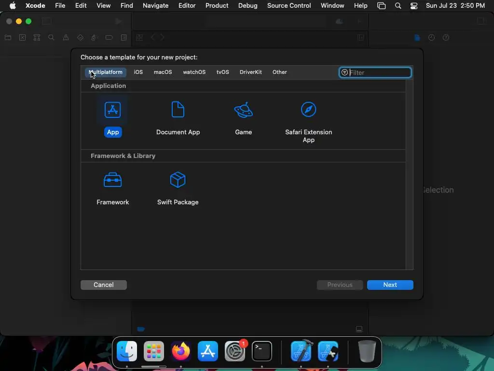Select the App template icon
This screenshot has height=371, width=494.
click(x=112, y=110)
